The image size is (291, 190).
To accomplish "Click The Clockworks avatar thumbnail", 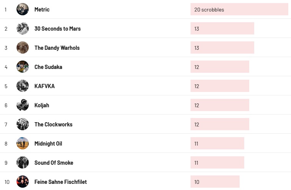I will point(23,124).
